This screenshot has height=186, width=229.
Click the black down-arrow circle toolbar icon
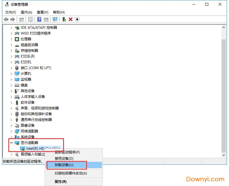click(77, 19)
